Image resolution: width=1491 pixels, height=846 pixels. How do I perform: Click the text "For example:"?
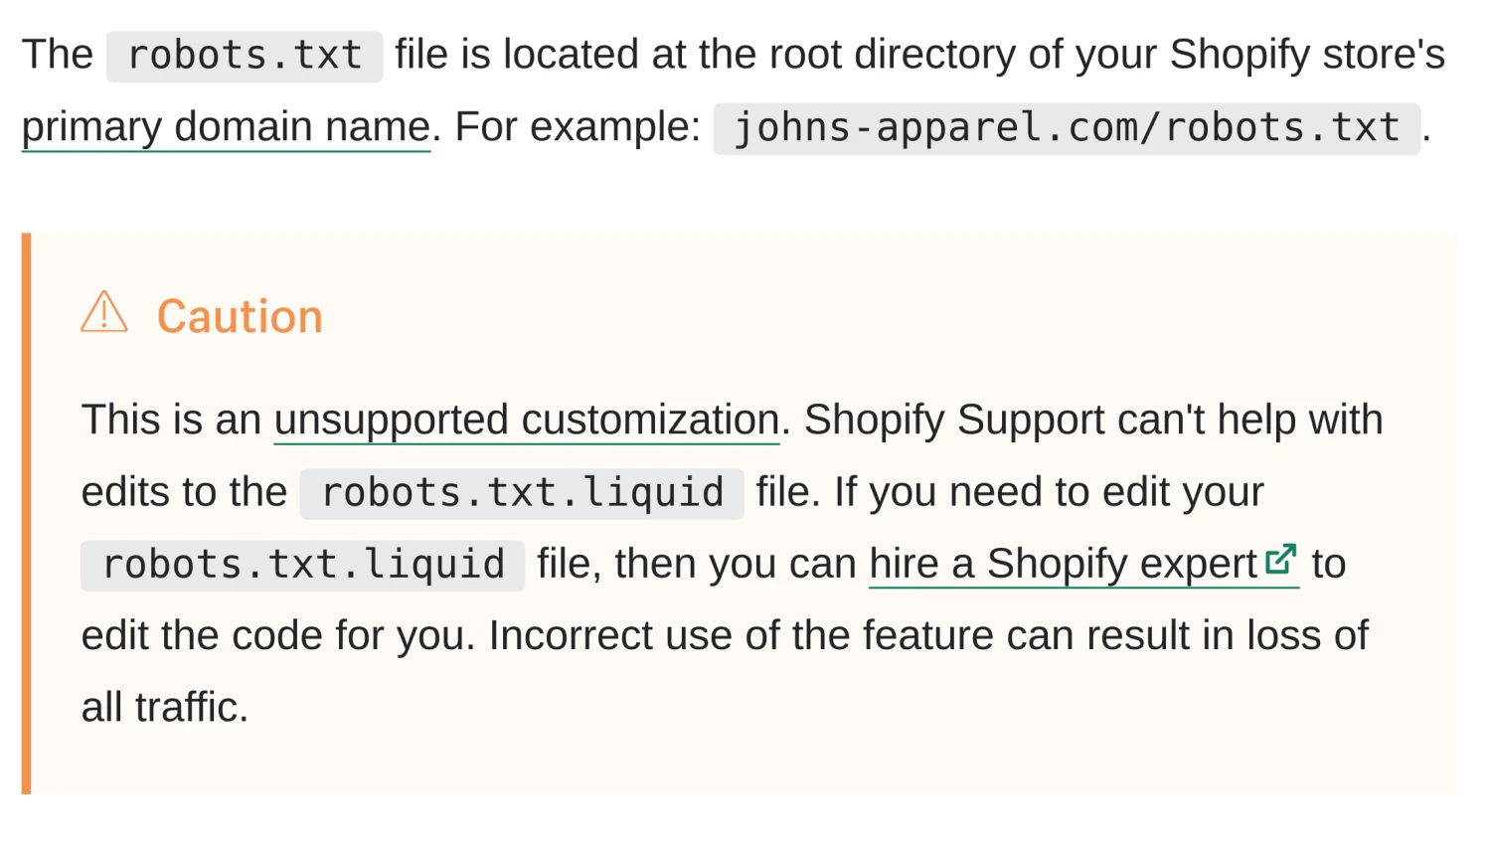(x=578, y=127)
